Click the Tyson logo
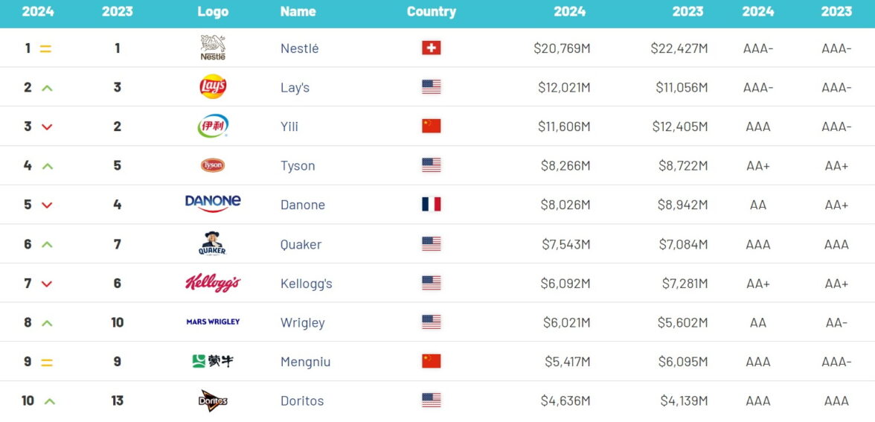875x422 pixels. tap(213, 165)
